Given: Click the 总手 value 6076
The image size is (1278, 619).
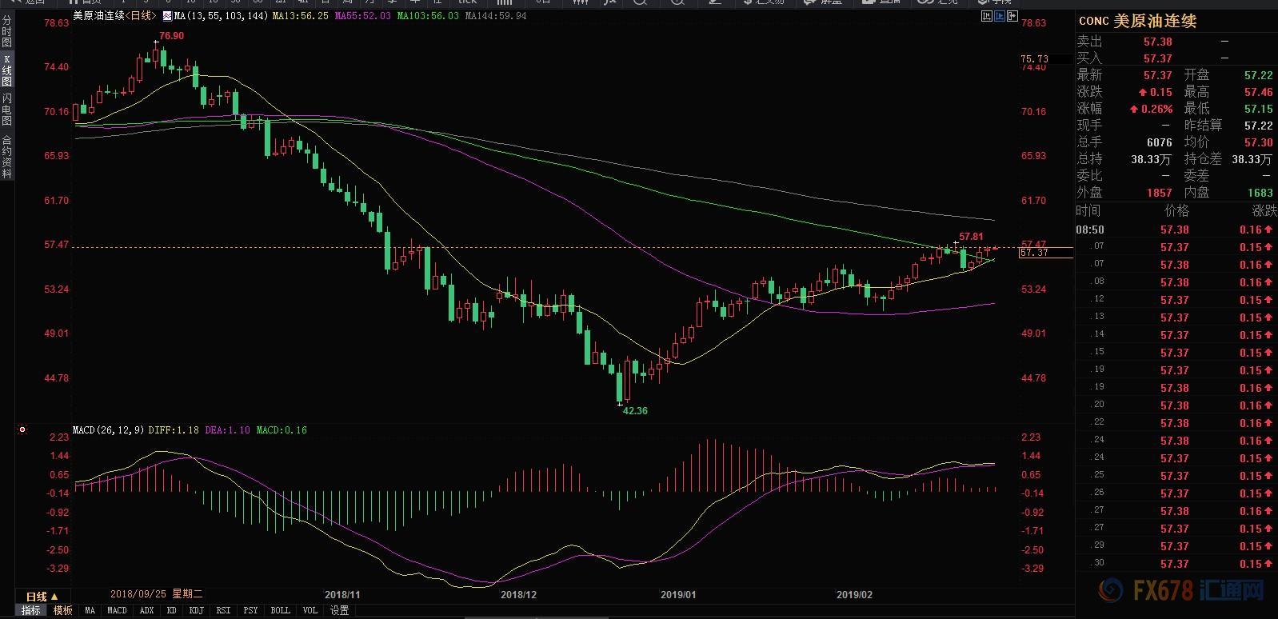Looking at the screenshot, I should [1159, 142].
